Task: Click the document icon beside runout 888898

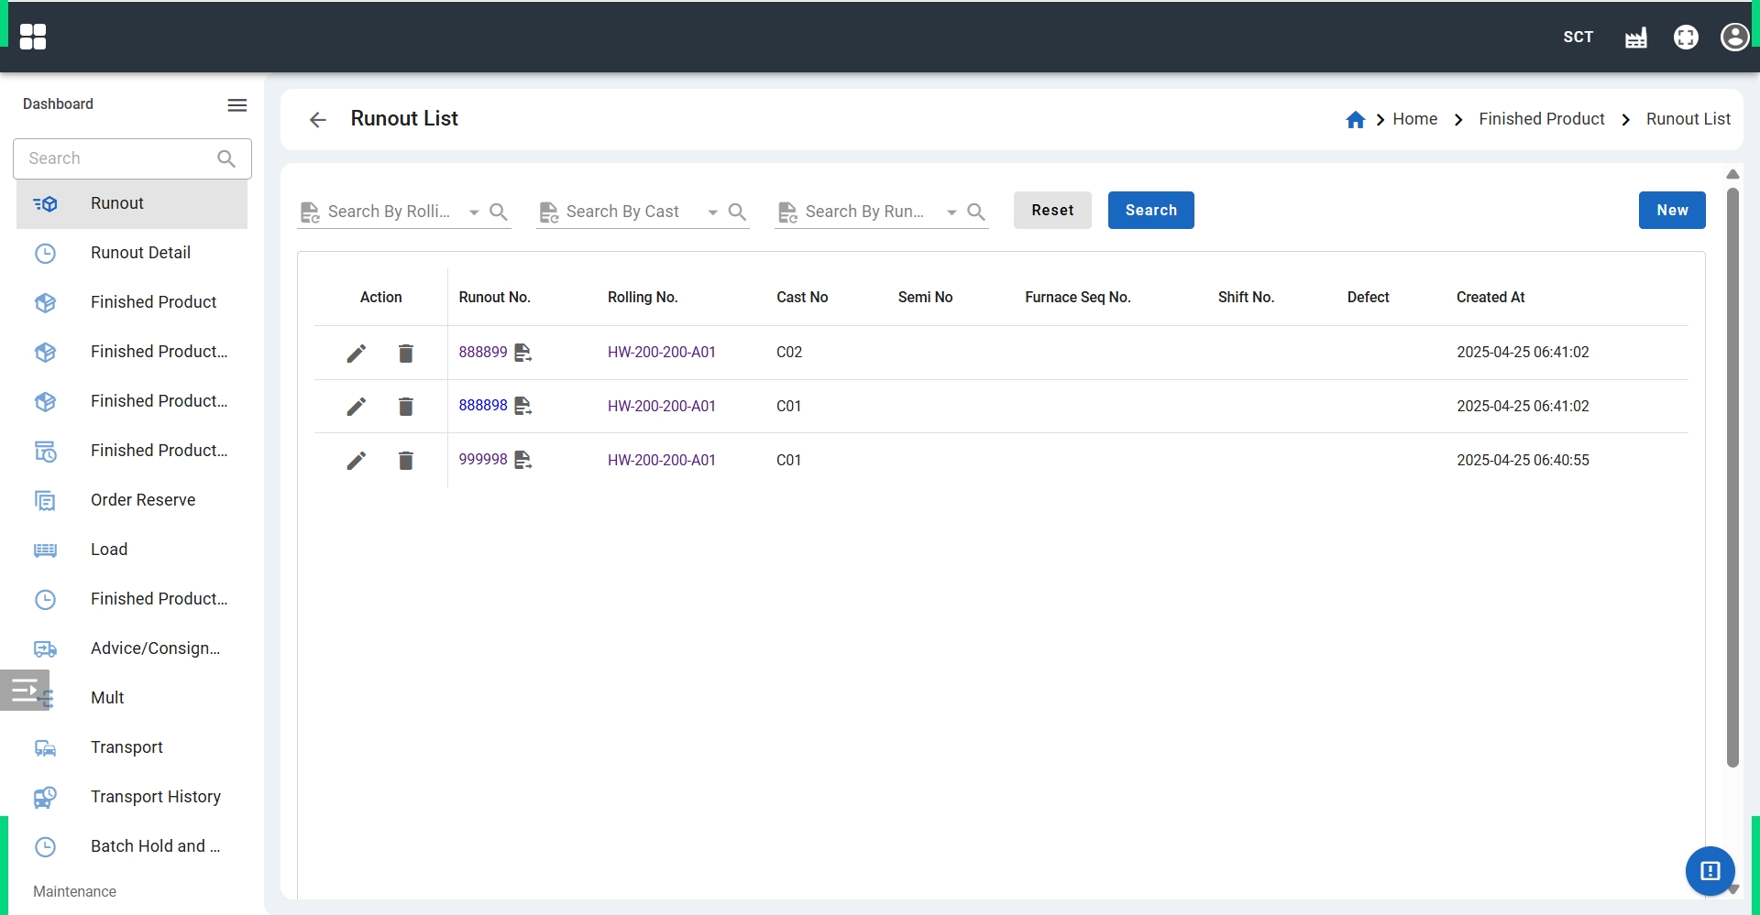Action: (x=522, y=406)
